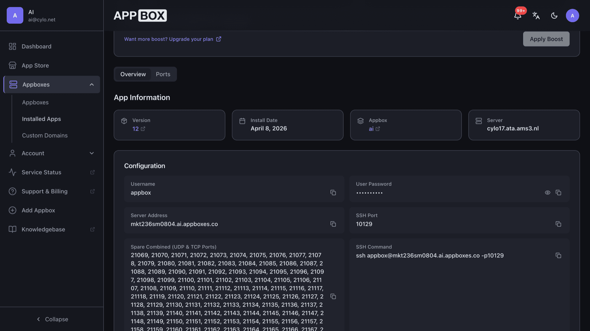The height and width of the screenshot is (331, 590).
Task: Click the Add Appbox plus icon
Action: tap(12, 210)
